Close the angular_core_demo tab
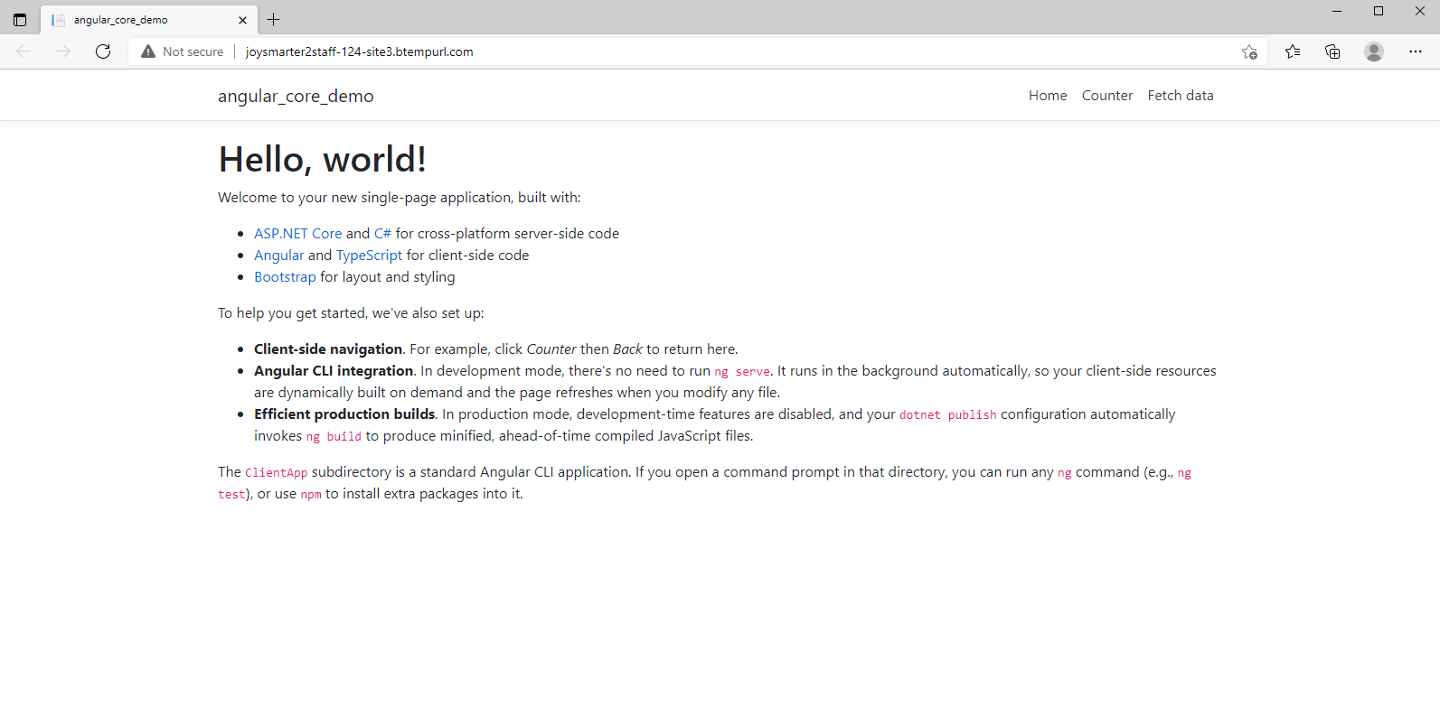The height and width of the screenshot is (725, 1440). pyautogui.click(x=242, y=20)
